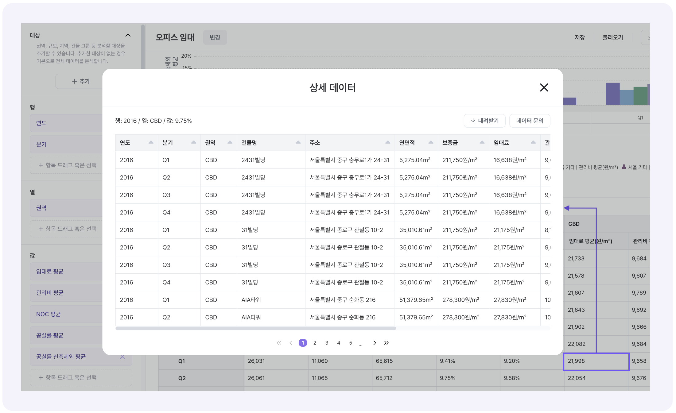Sort table by 보증금 column arrow

pos(482,142)
